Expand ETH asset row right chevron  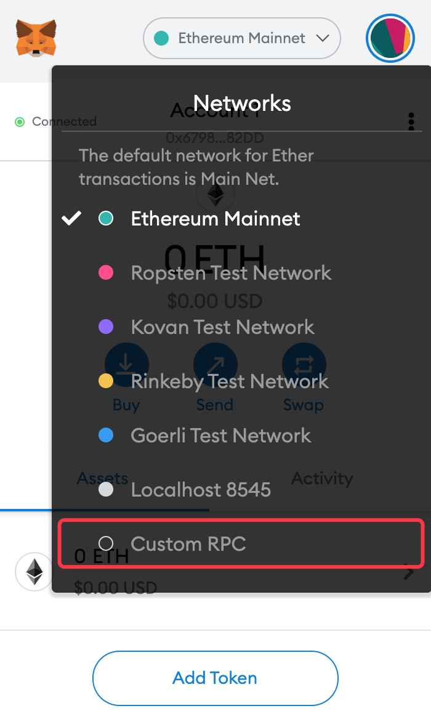409,572
